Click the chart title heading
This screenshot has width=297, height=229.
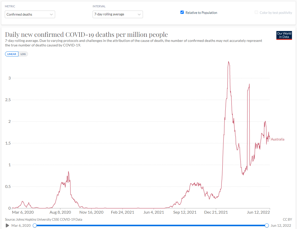pyautogui.click(x=86, y=35)
